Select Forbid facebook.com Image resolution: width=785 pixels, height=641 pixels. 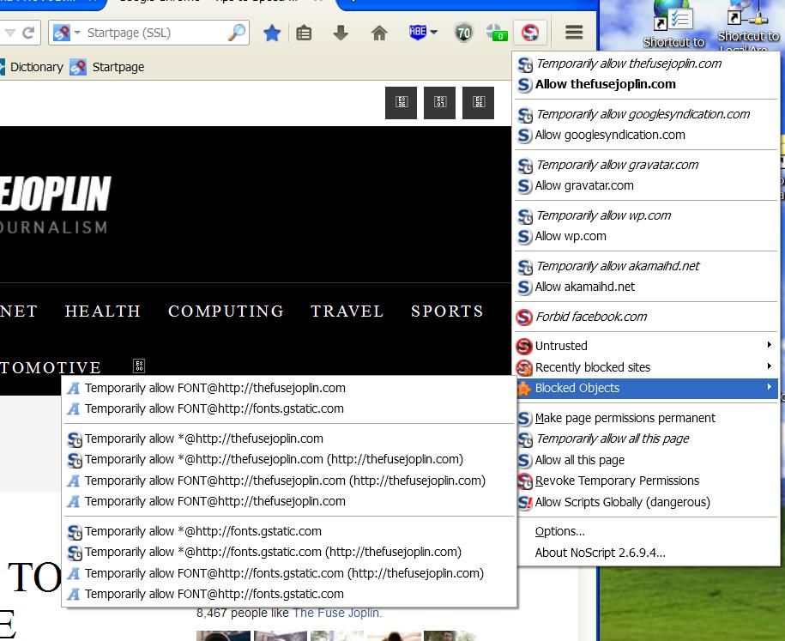pyautogui.click(x=591, y=317)
